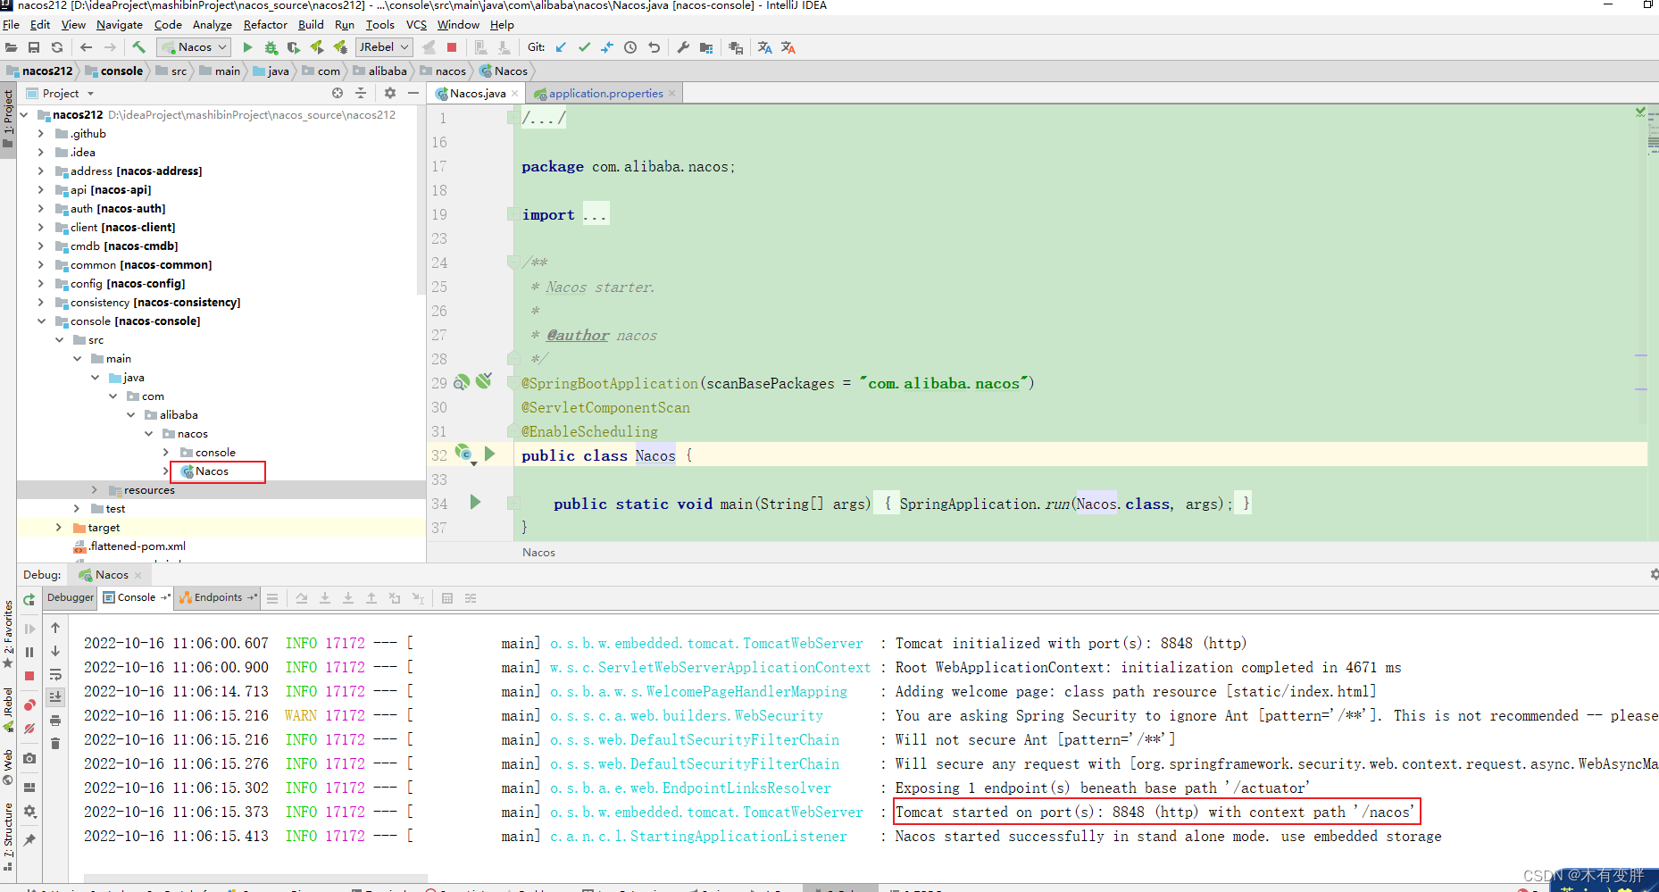The height and width of the screenshot is (892, 1659).
Task: Open file using the folder toolbar icon
Action: pyautogui.click(x=11, y=47)
